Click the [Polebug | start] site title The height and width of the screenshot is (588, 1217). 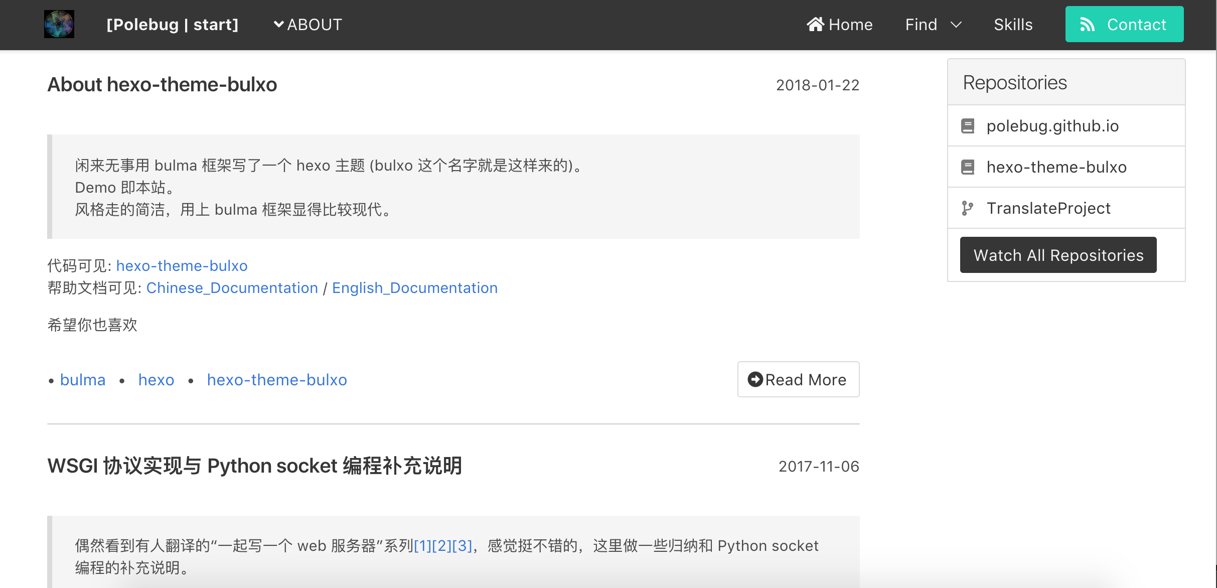(x=172, y=25)
